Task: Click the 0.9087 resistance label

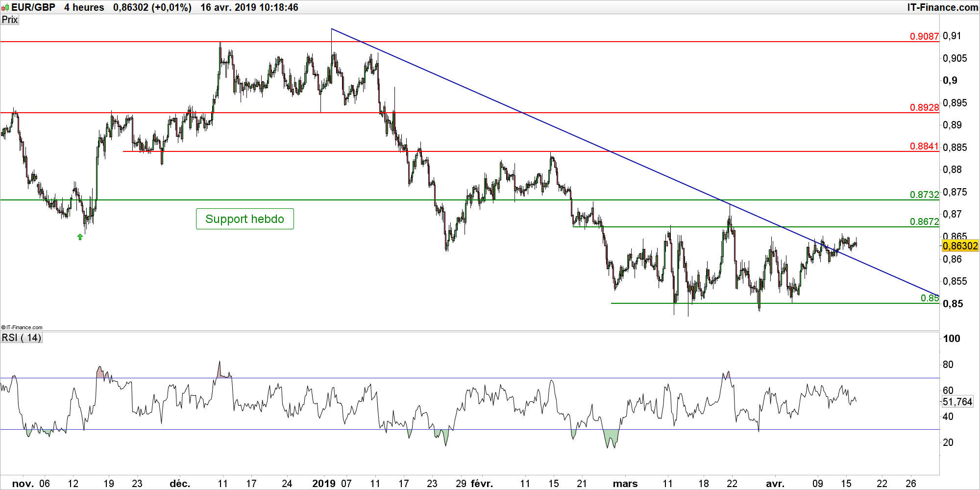Action: pyautogui.click(x=924, y=36)
